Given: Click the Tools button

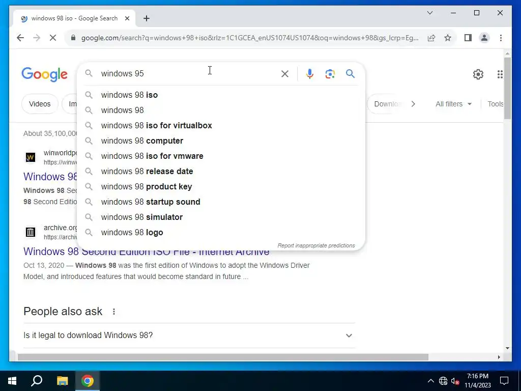Looking at the screenshot, I should point(496,104).
